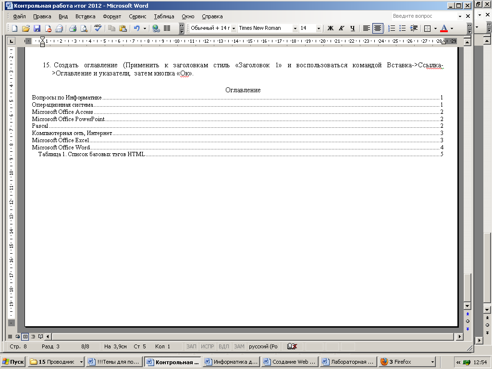This screenshot has width=492, height=369.
Task: Switch to Web Layout view icon
Action: (18, 336)
